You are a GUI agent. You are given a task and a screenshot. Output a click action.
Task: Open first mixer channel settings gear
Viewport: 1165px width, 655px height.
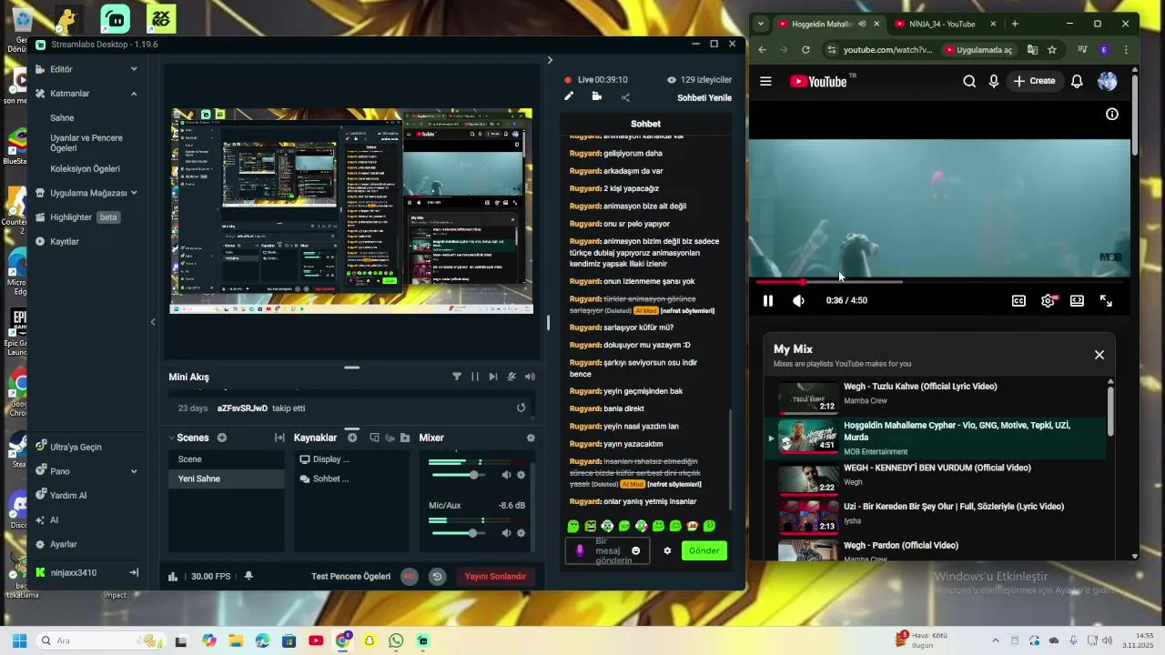tap(521, 475)
